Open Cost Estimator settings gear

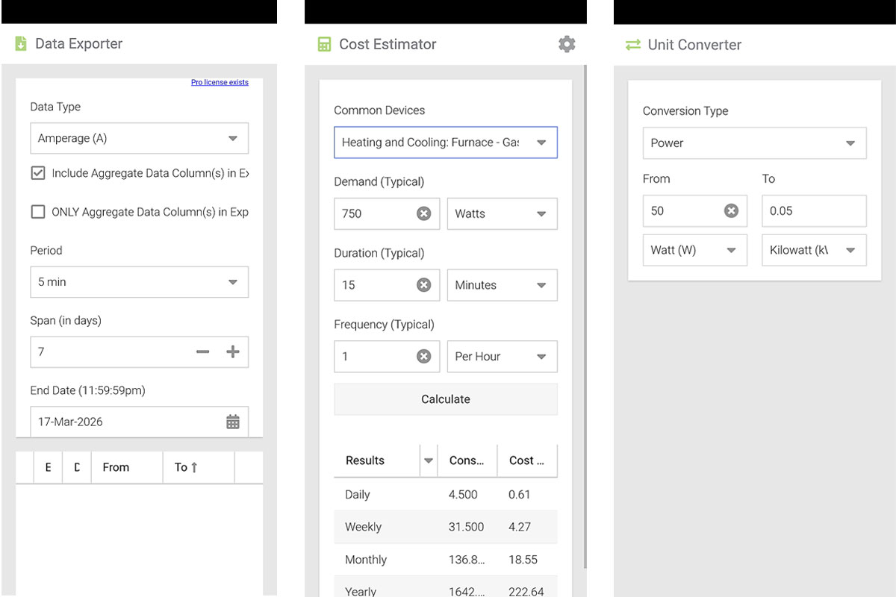click(x=567, y=44)
